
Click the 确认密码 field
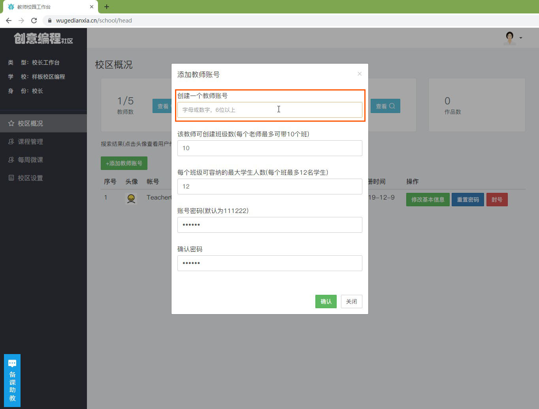(270, 263)
